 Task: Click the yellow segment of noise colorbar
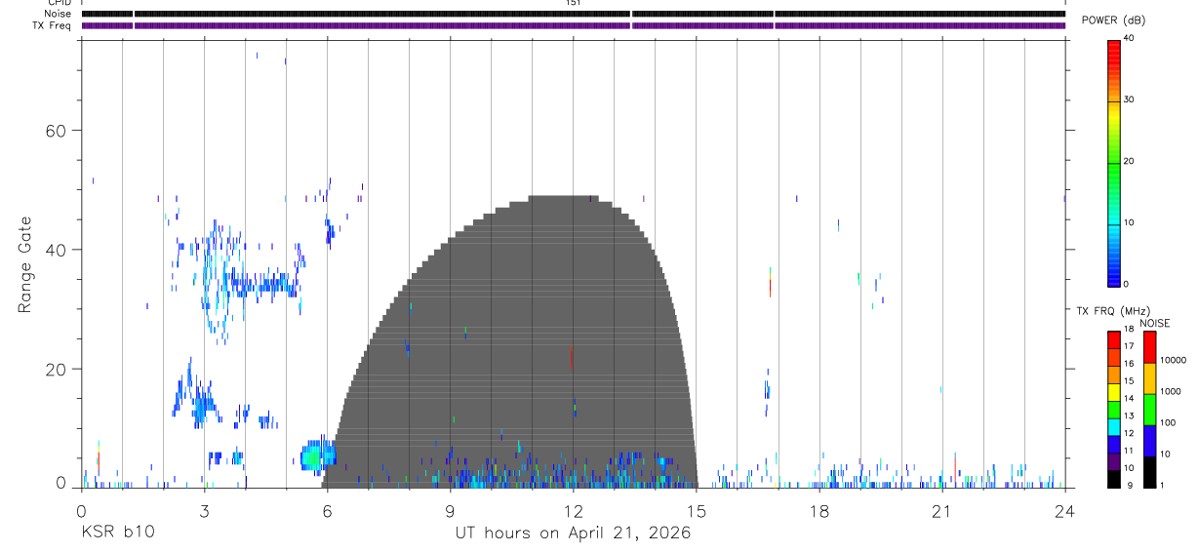(x=1149, y=378)
